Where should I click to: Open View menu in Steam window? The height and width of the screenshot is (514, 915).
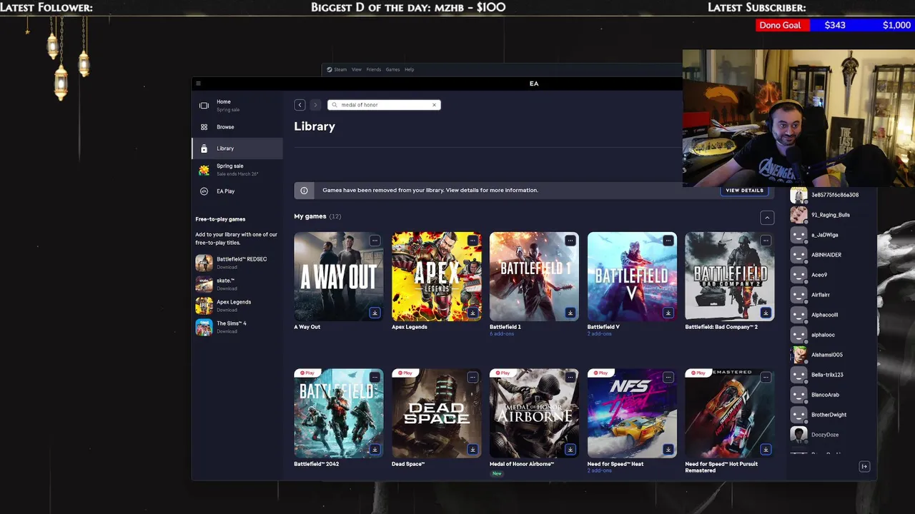coord(357,70)
